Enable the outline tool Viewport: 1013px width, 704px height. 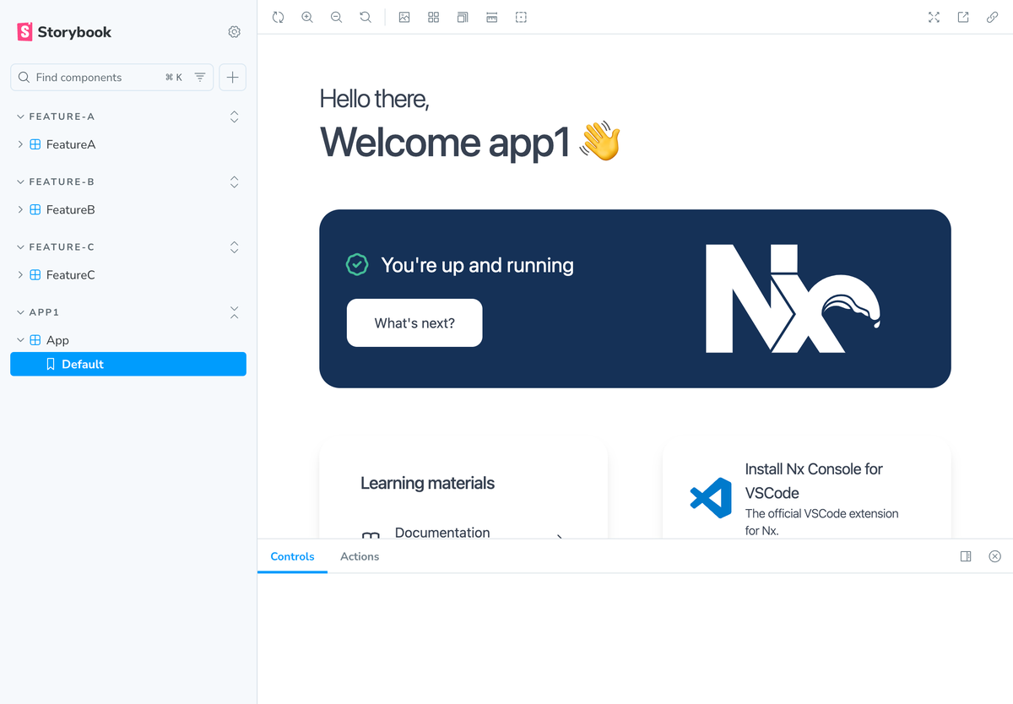(x=521, y=17)
